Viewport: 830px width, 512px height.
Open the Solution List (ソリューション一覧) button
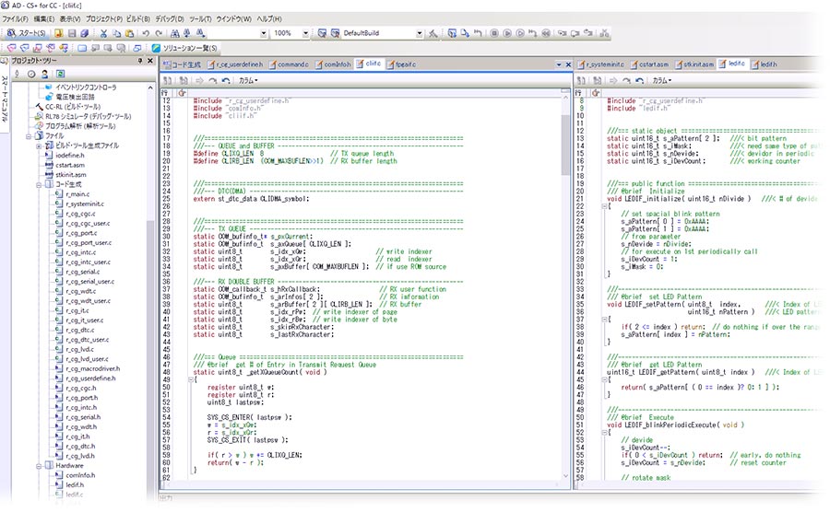pos(184,48)
